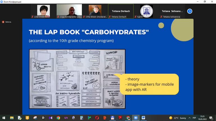Click the Tetiana Derkach participant tile
Image resolution: width=216 pixels, height=121 pixels.
pyautogui.click(x=121, y=11)
